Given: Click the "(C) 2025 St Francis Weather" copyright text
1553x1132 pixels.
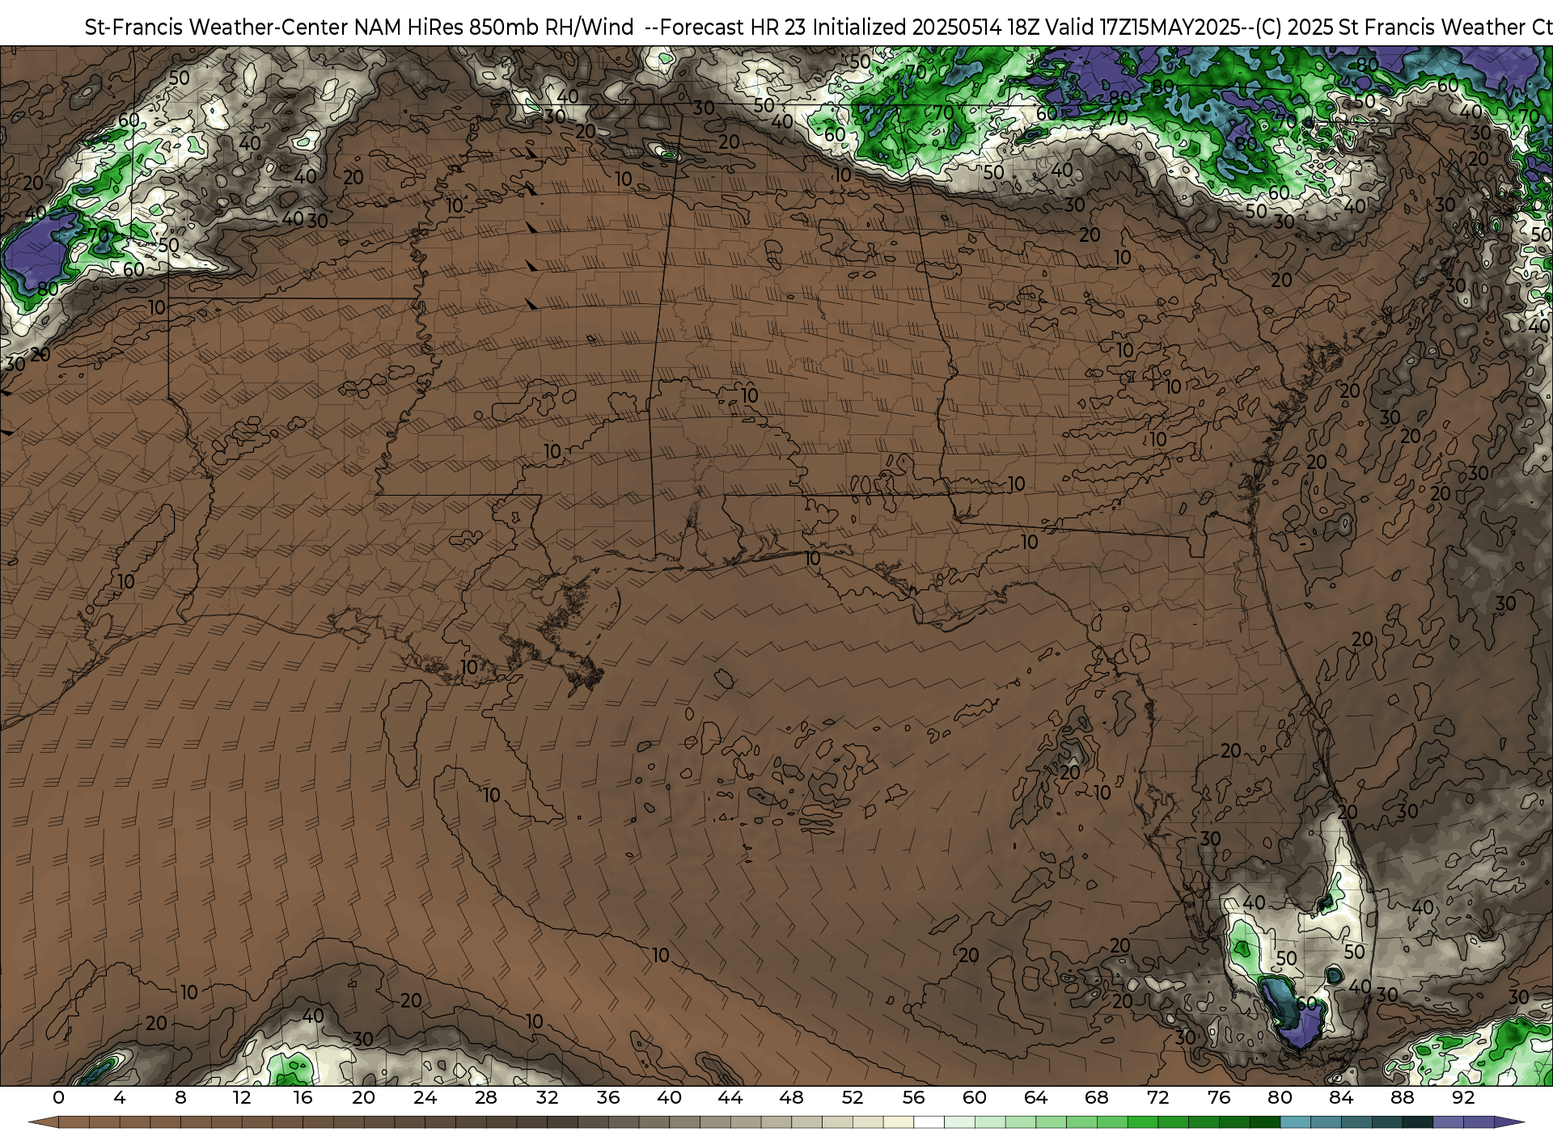Looking at the screenshot, I should pyautogui.click(x=1390, y=27).
